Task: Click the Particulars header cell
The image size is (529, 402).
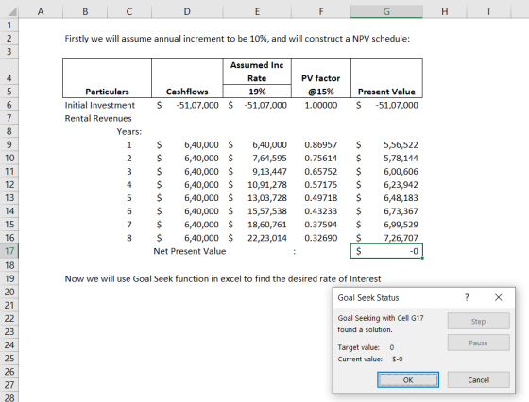Action: coord(107,92)
